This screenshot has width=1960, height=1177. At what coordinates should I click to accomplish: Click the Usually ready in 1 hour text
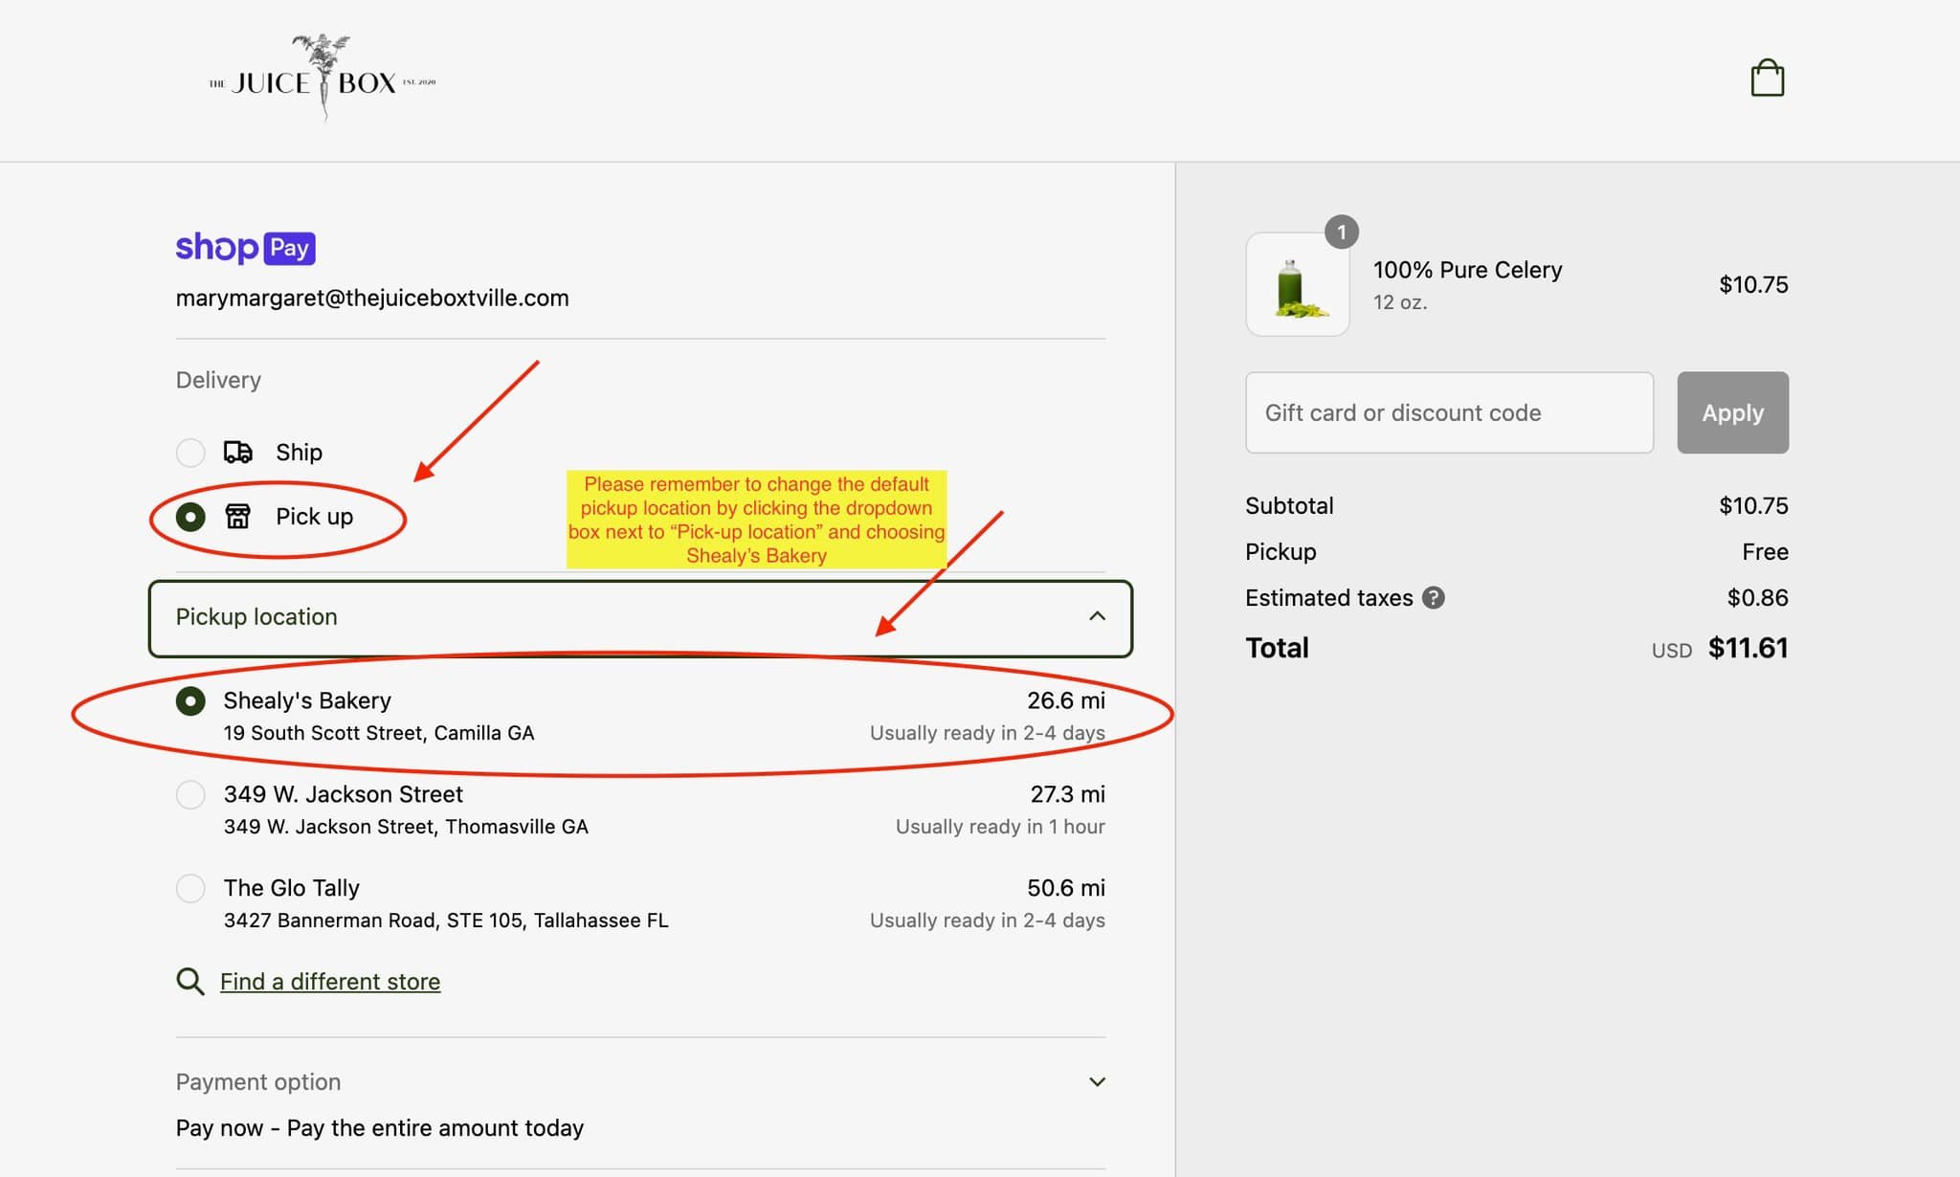coord(1000,827)
